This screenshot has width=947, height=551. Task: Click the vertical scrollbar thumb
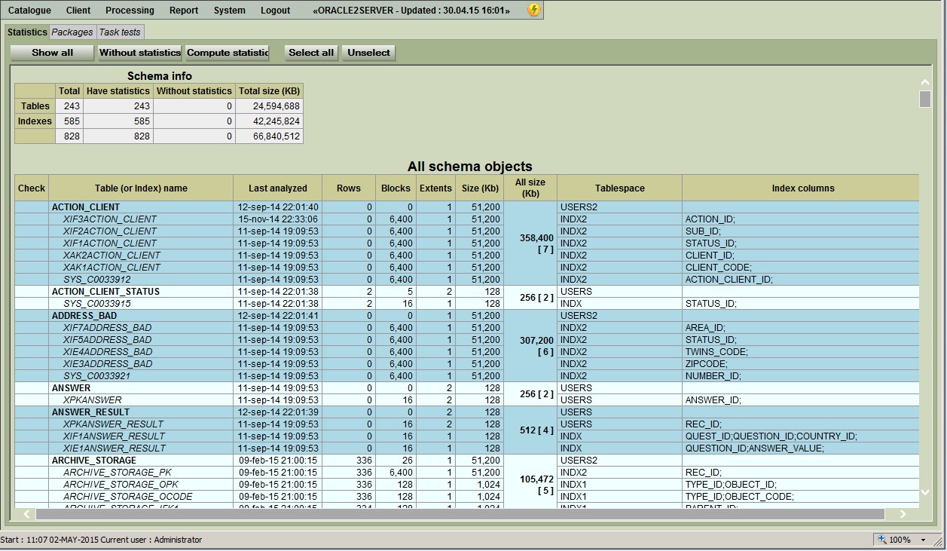tap(925, 99)
